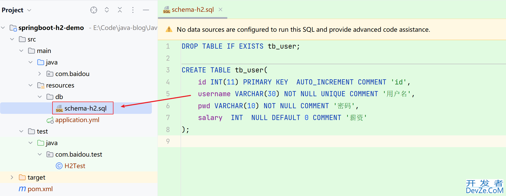
Task: Click the resources folder icon
Action: (41, 85)
